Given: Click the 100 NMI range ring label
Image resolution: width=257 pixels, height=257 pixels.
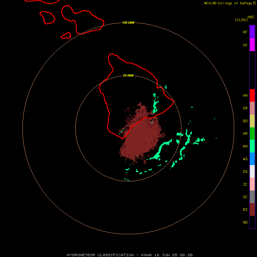Looking at the screenshot, I should coord(128,23).
